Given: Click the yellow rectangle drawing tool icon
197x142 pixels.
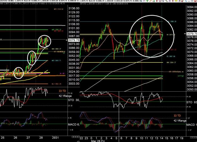Looking at the screenshot, I should (x=176, y=1).
